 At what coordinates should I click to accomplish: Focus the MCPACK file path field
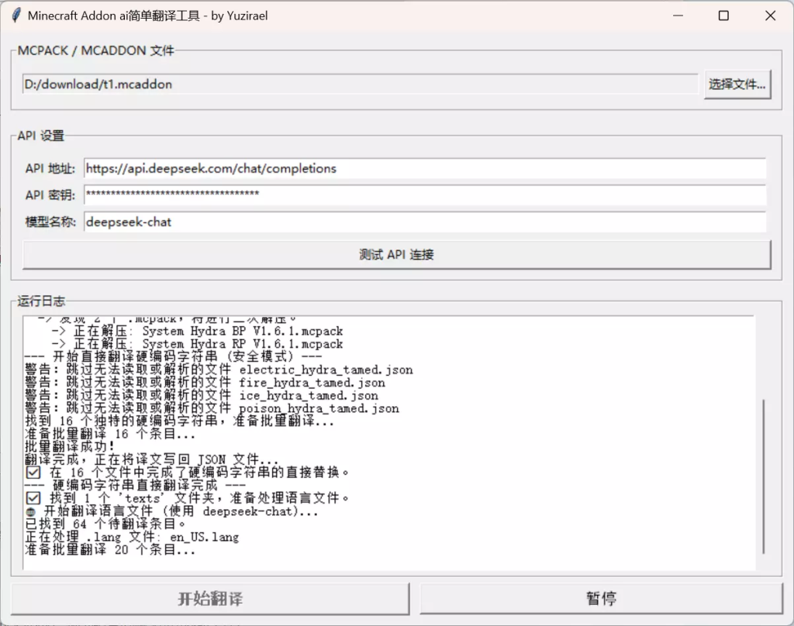click(361, 84)
